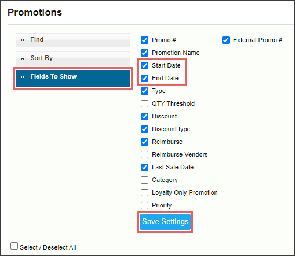
Task: Expand the Sort By section
Action: coord(73,58)
